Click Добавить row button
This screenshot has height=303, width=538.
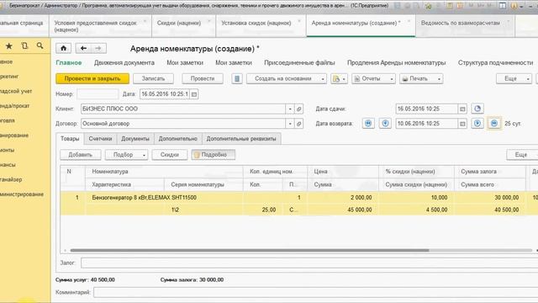[x=81, y=155]
